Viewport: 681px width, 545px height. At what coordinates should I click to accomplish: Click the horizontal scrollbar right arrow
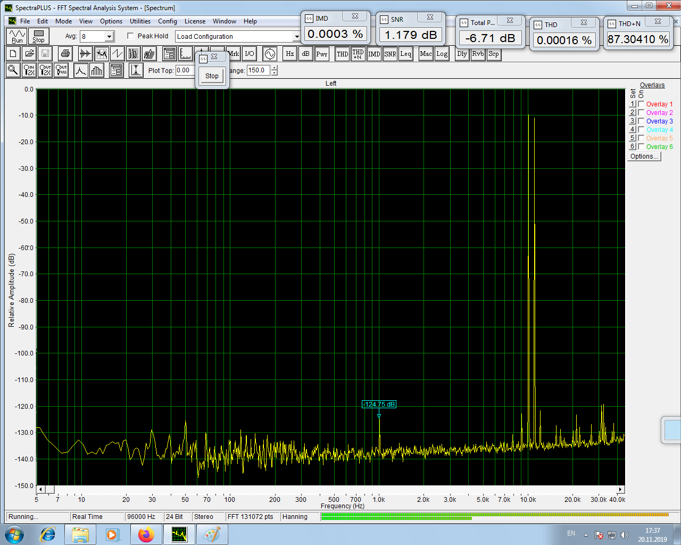click(620, 489)
